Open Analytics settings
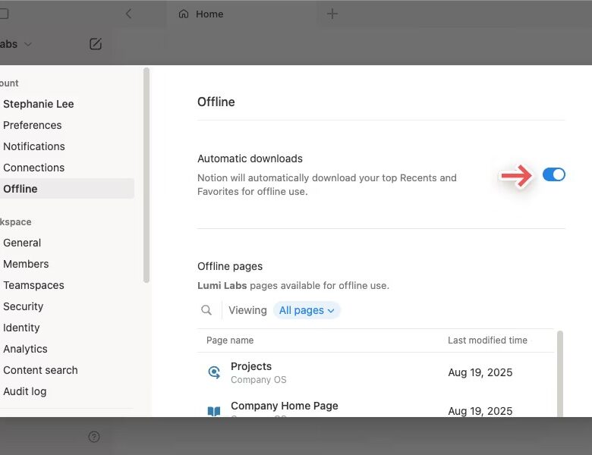Screen dimensions: 592x455 pos(25,349)
